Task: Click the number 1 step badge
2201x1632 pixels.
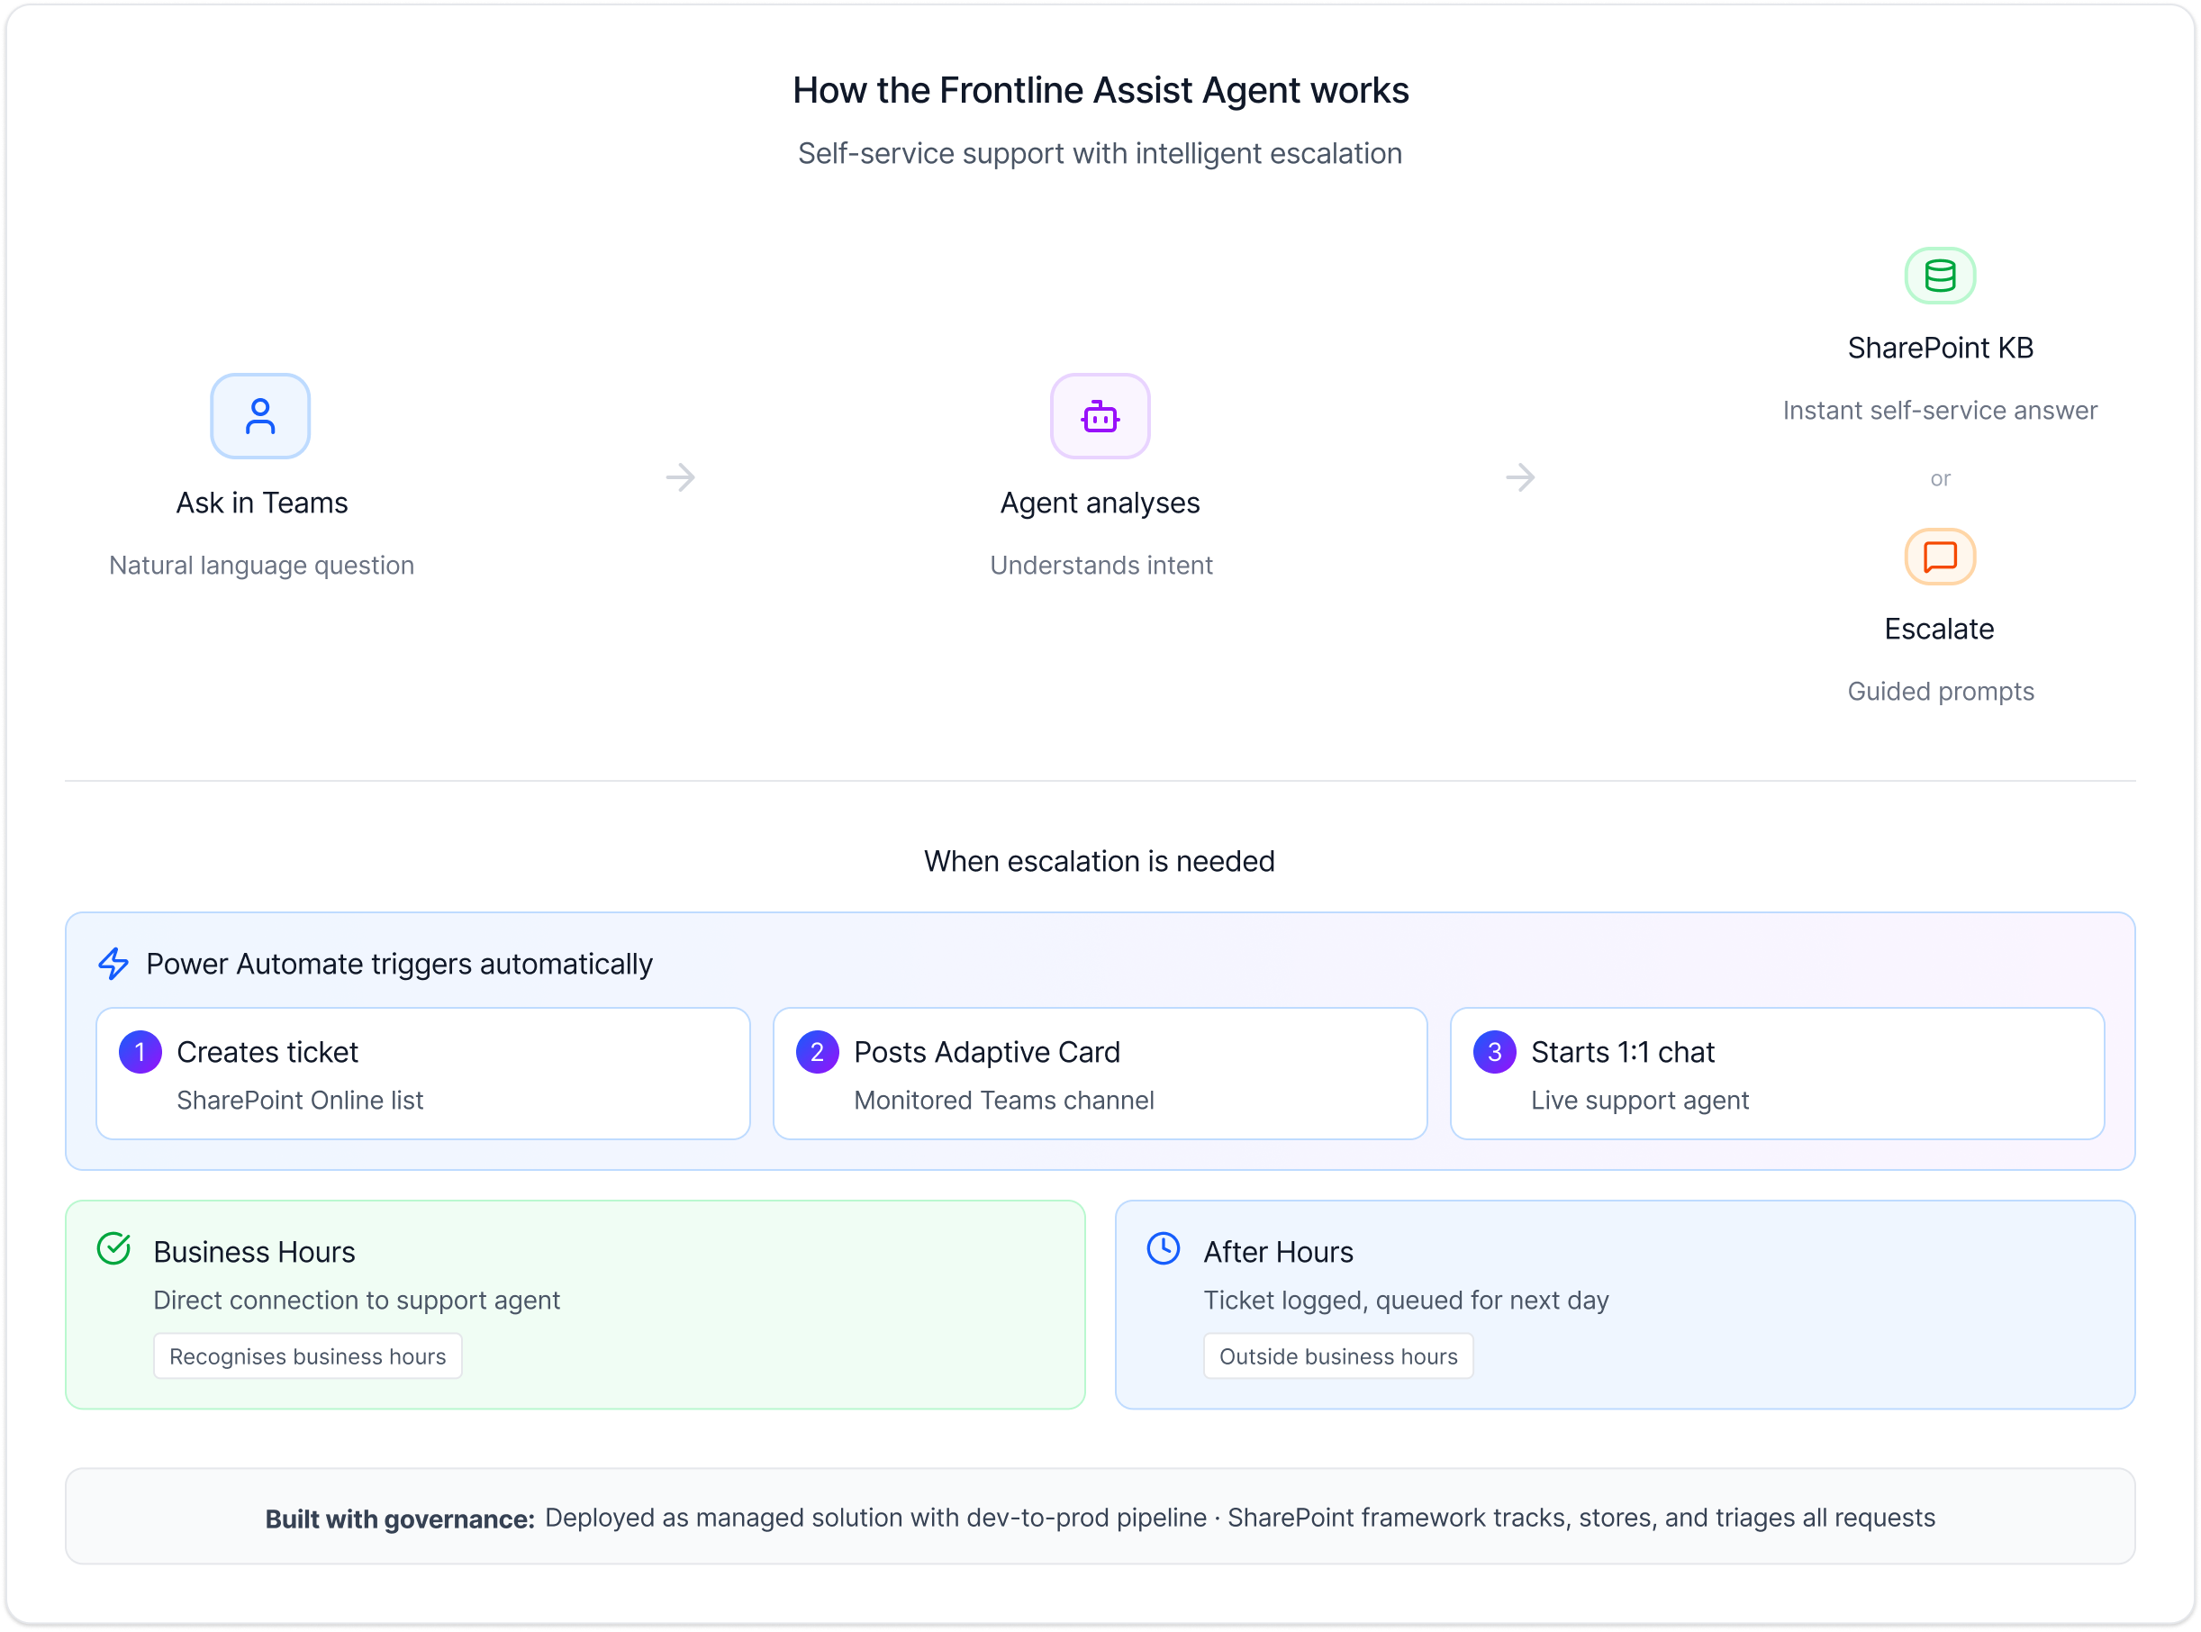Action: [140, 1052]
